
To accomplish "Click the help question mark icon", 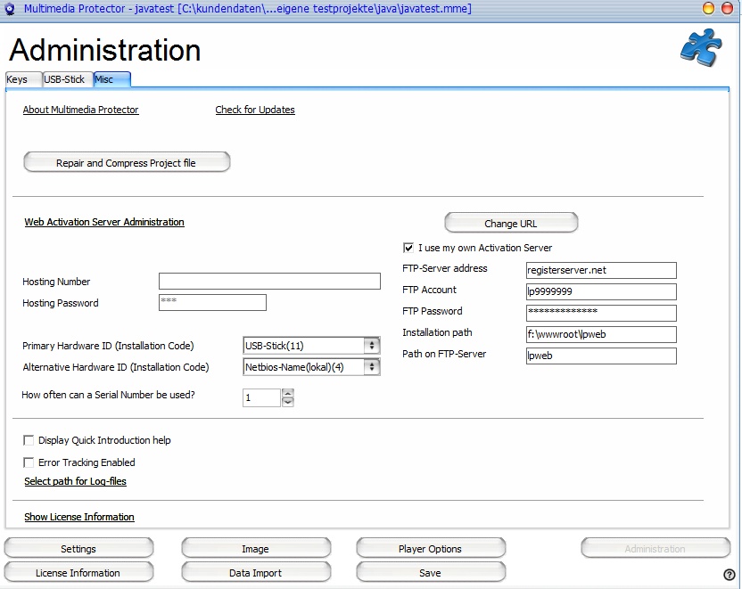I will coord(729,575).
